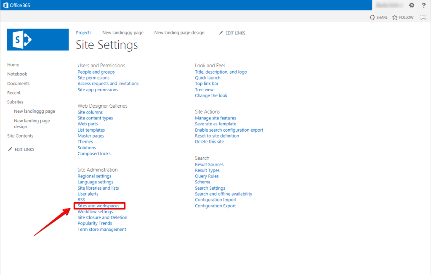Open Help via the question mark icon
The image size is (431, 275).
tap(423, 5)
